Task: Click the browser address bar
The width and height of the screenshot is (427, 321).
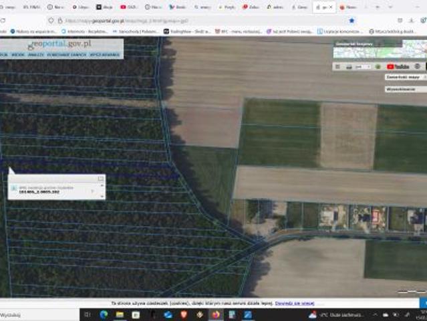Action: [x=200, y=21]
